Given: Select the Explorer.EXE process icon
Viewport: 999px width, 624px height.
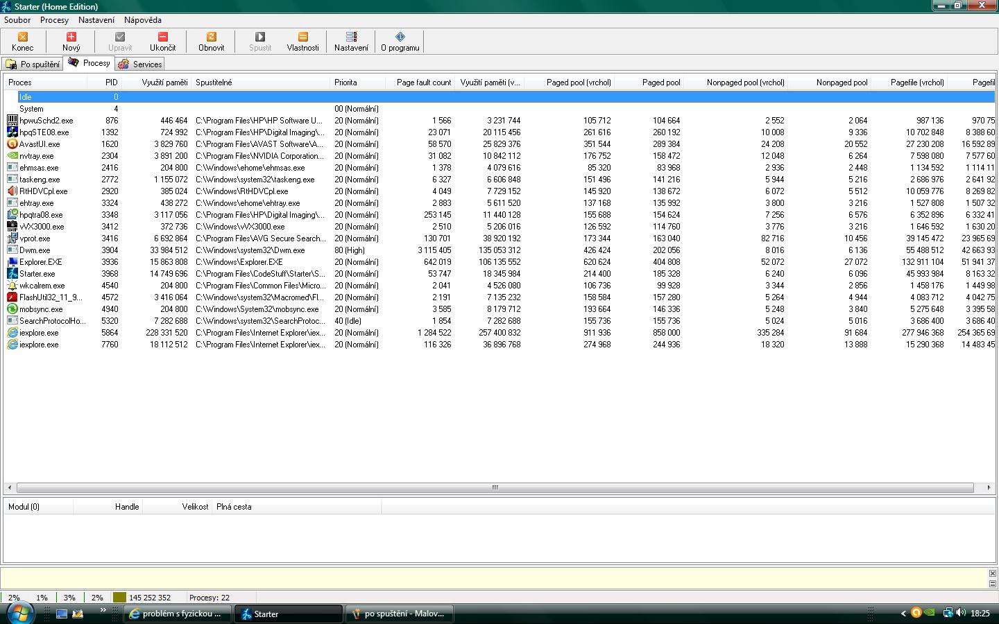Looking at the screenshot, I should click(12, 262).
